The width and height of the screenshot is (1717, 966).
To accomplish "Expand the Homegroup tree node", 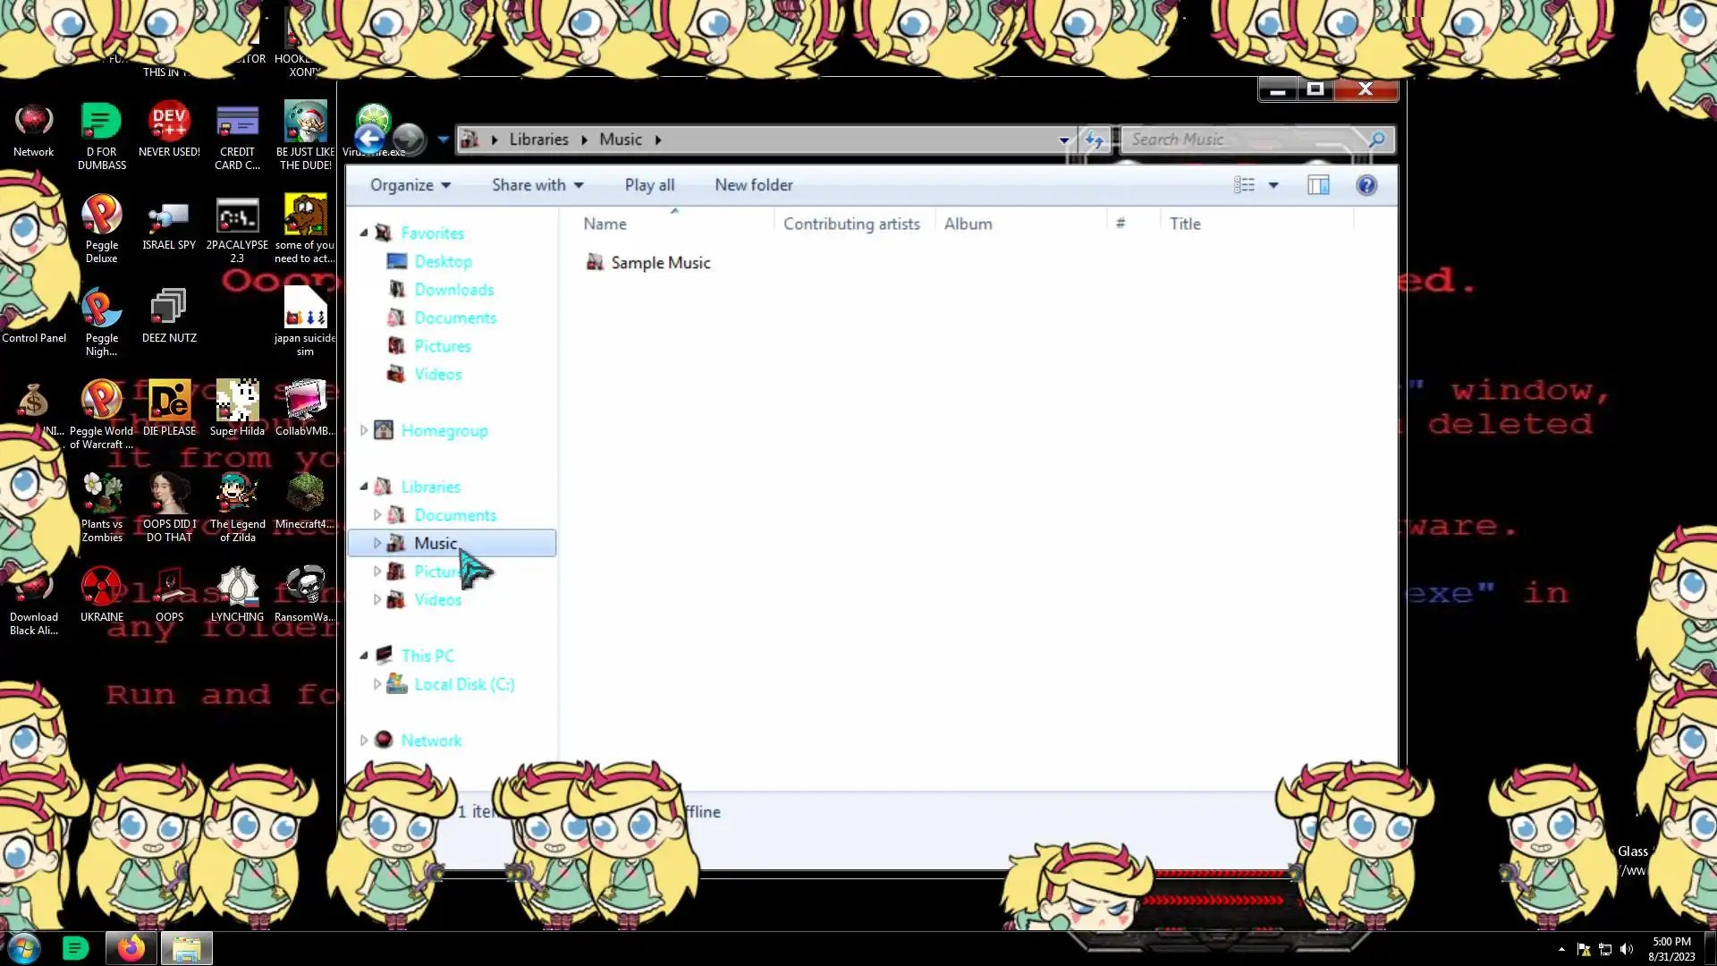I will [x=364, y=430].
